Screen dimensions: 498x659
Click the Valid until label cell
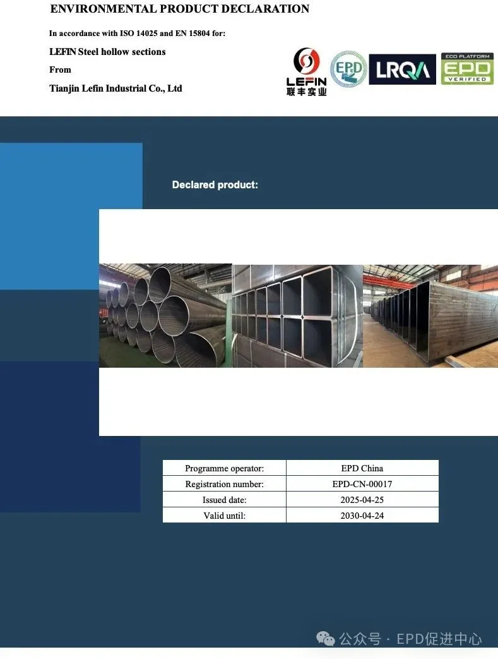pyautogui.click(x=224, y=516)
